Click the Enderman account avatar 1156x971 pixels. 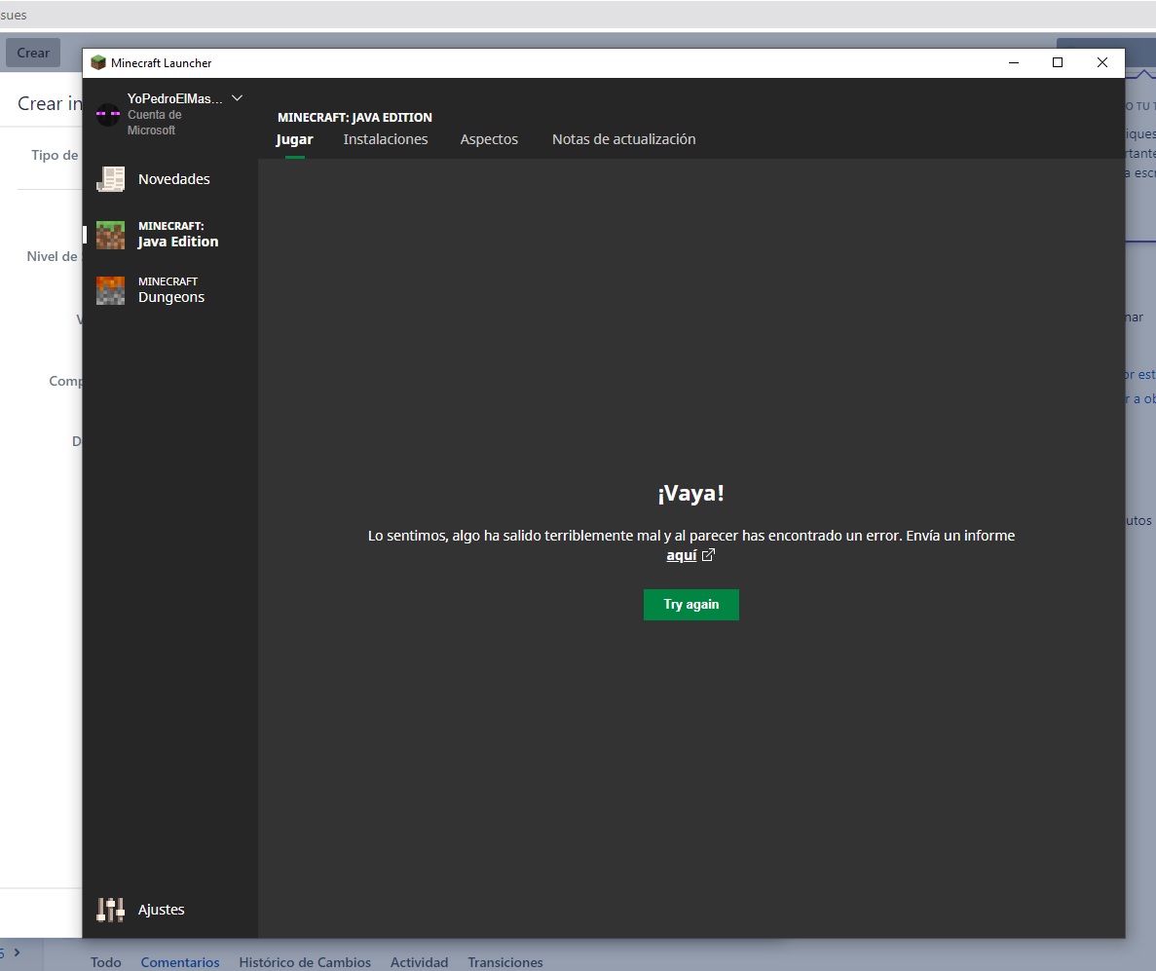pos(108,114)
